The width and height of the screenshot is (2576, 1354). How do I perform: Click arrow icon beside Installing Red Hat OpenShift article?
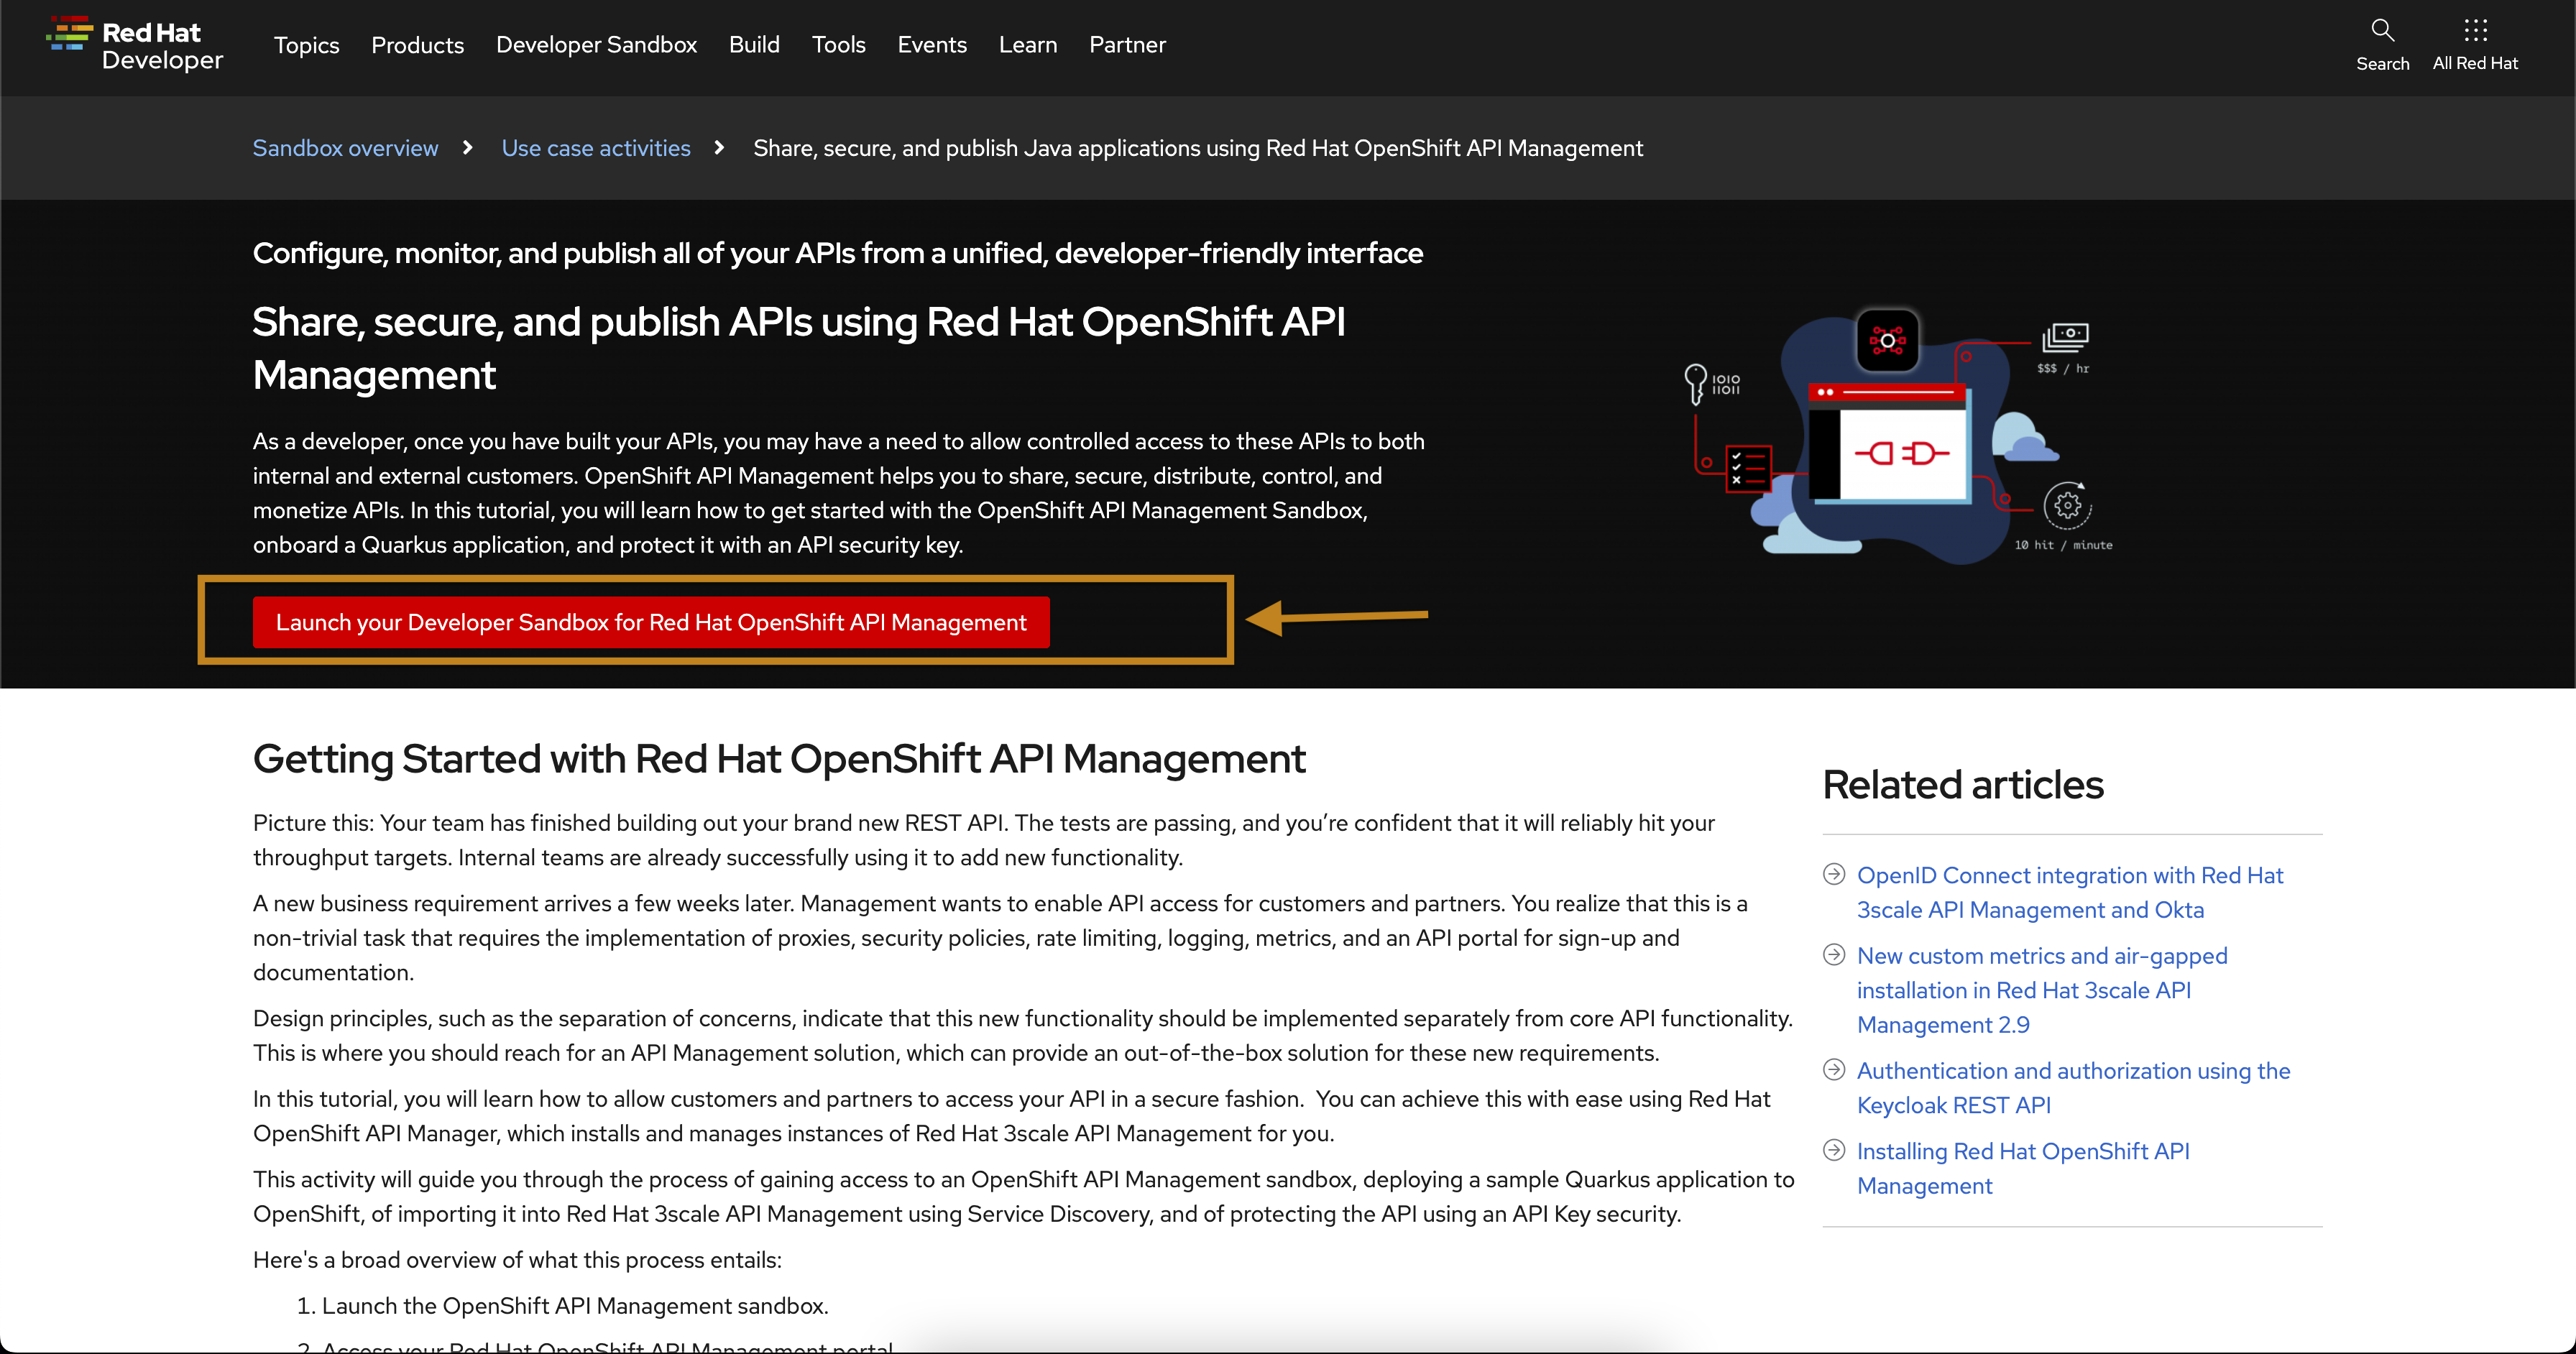[1834, 1150]
